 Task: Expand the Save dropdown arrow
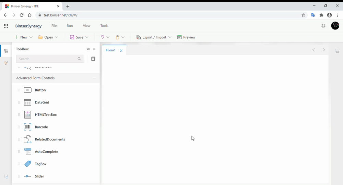[87, 37]
